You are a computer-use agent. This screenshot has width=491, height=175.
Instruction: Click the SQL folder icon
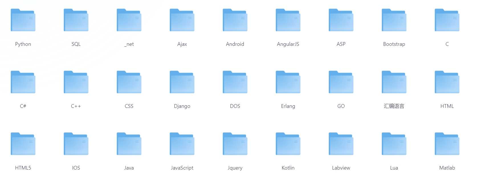(x=76, y=20)
